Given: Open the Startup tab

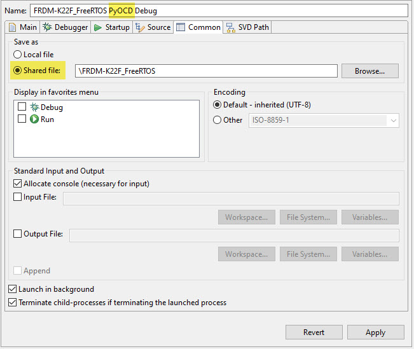Looking at the screenshot, I should [112, 27].
